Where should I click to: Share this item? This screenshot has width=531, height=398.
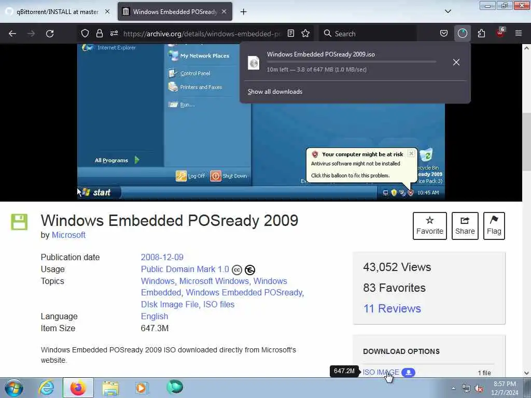click(465, 226)
